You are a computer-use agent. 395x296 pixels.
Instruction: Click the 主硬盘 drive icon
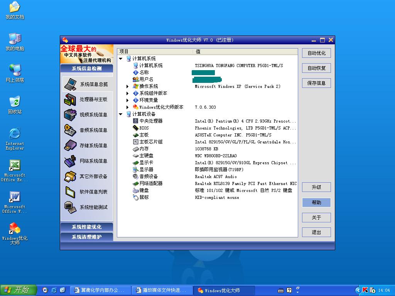(135, 156)
